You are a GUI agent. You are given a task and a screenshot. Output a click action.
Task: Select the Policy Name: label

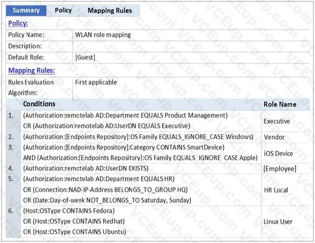pos(26,35)
